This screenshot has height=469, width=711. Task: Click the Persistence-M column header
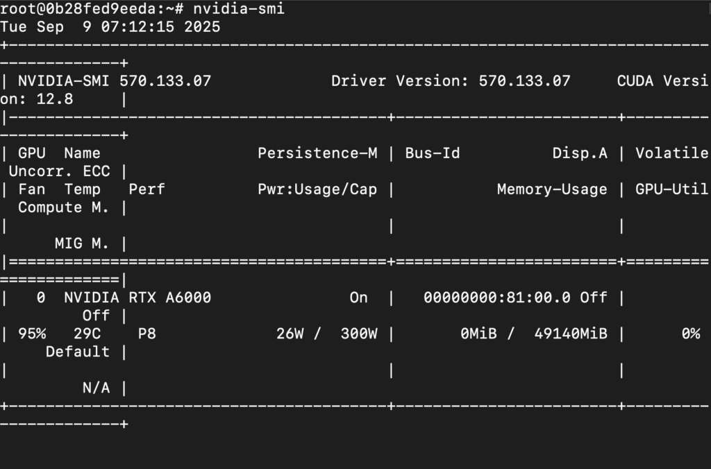[x=317, y=153]
